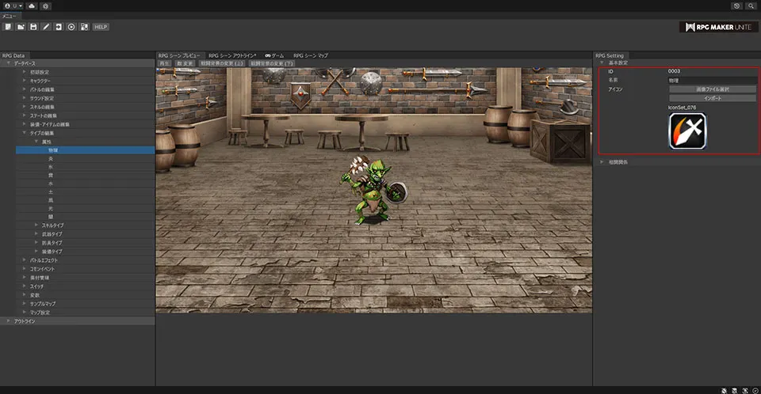
Task: Click the cloud icon in top bar
Action: 31,6
